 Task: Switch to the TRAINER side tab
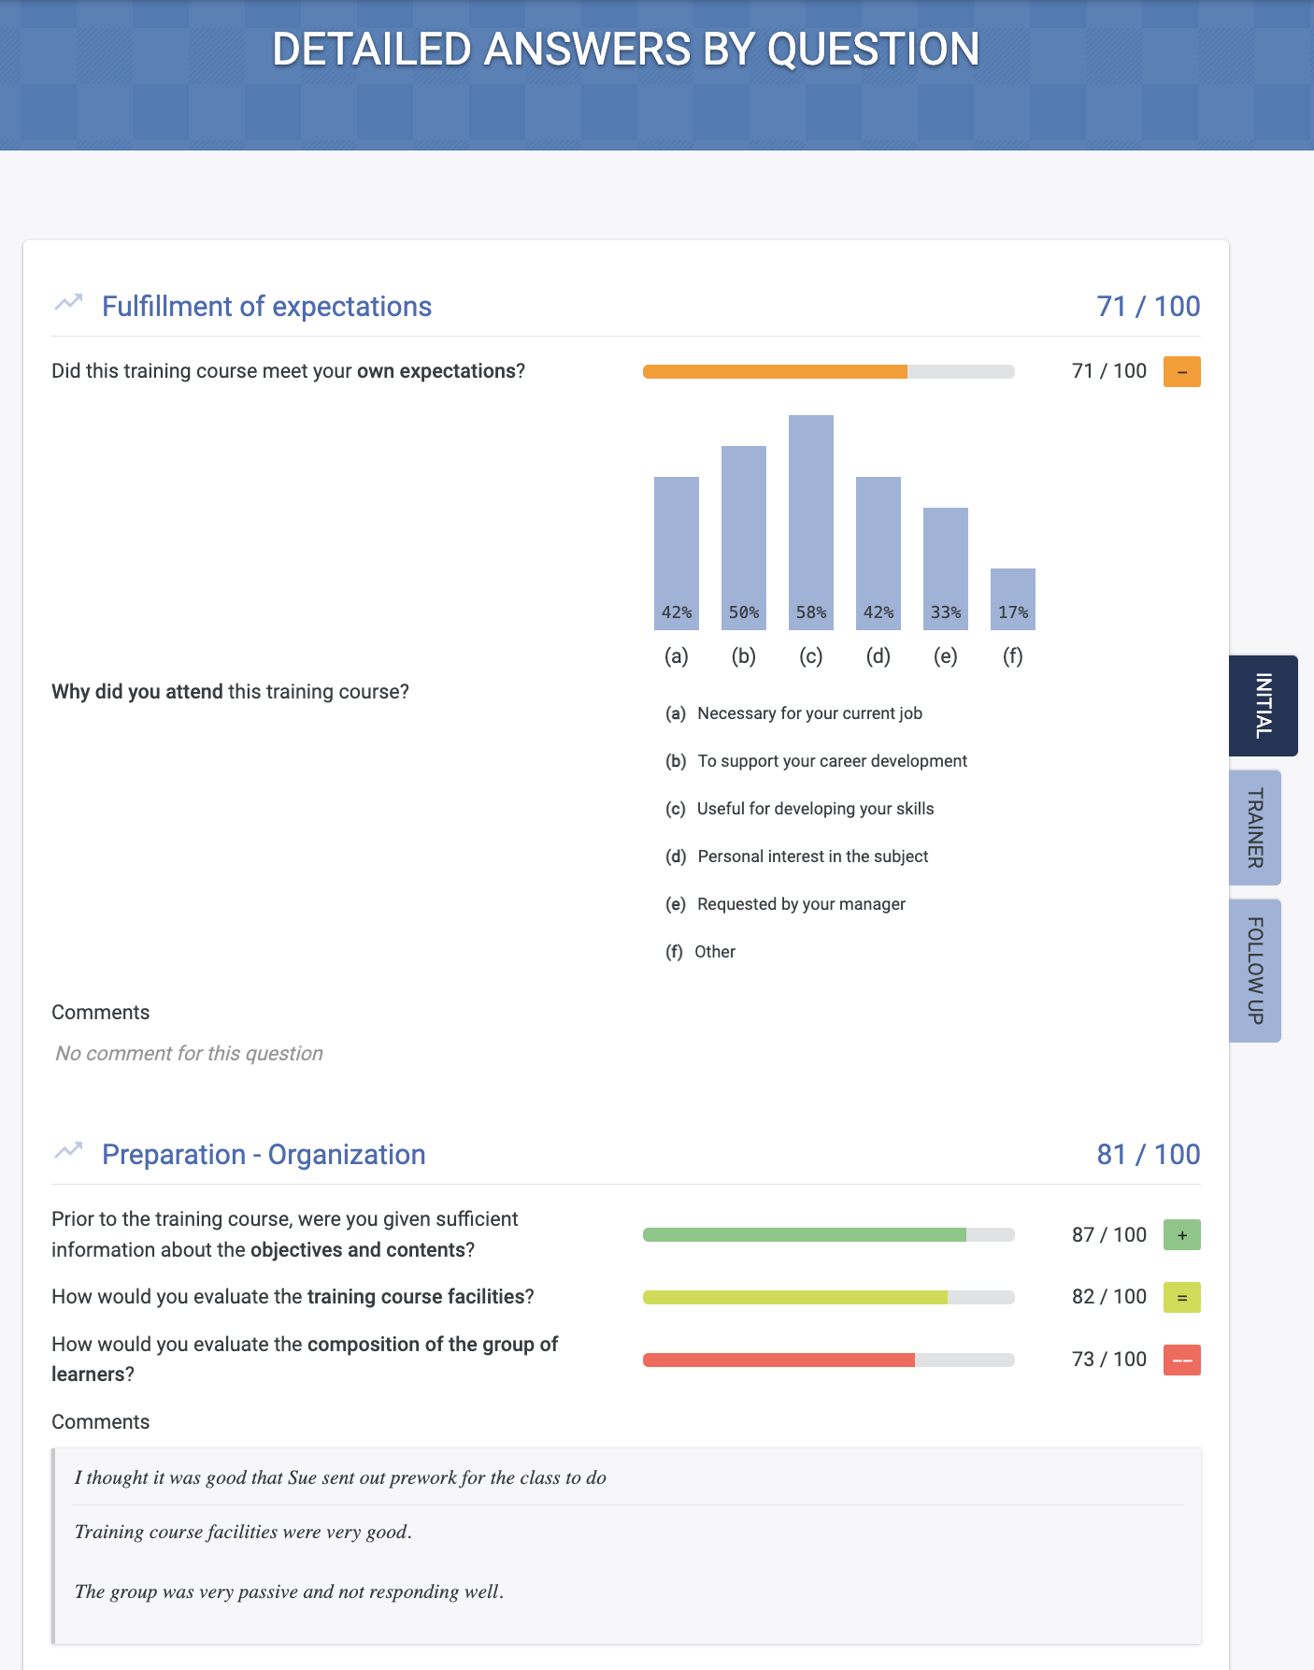click(1255, 828)
